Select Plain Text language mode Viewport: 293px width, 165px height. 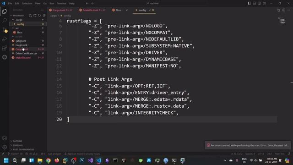pyautogui.click(x=280, y=154)
